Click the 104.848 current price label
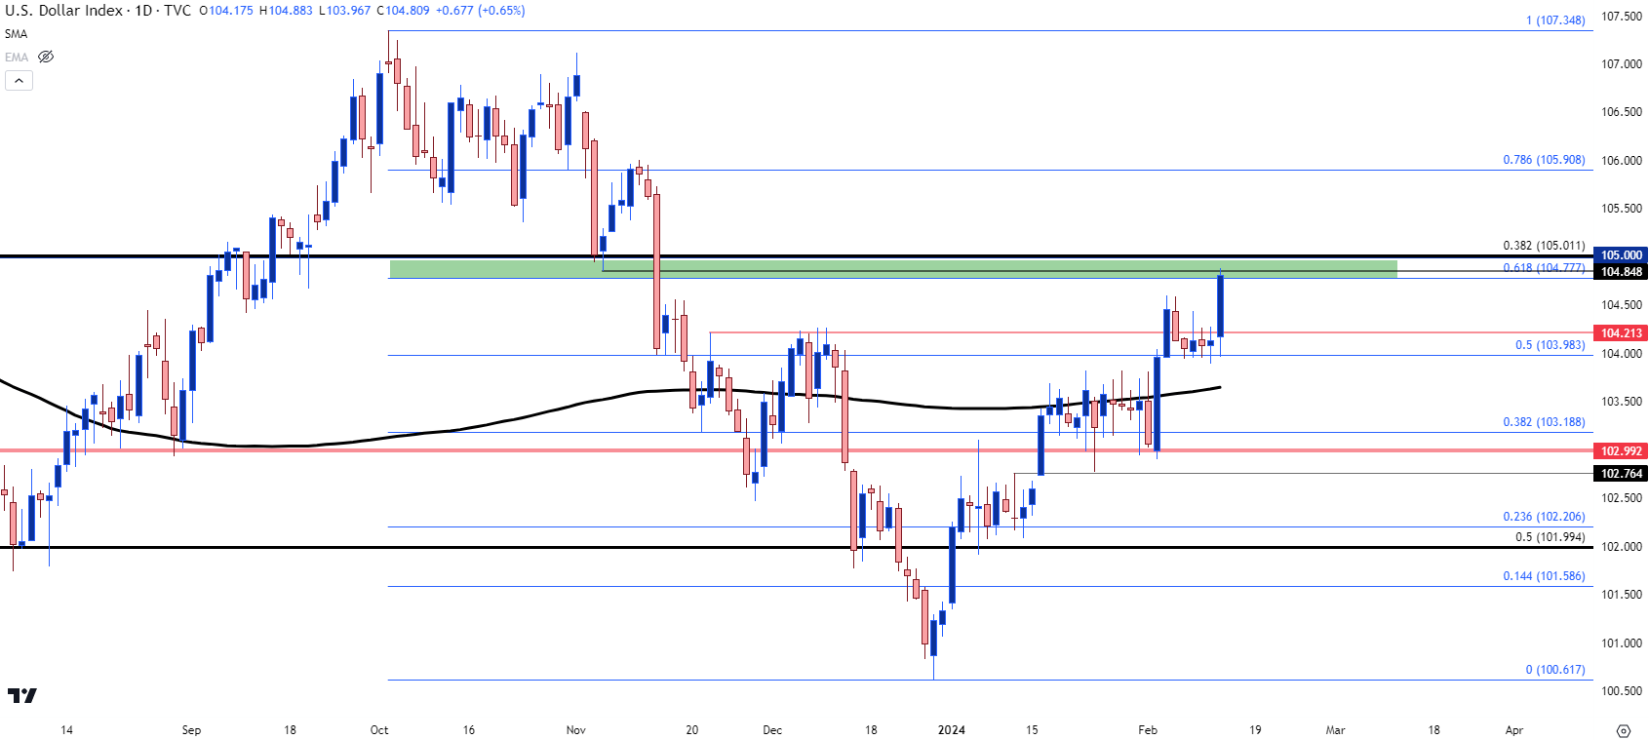 tap(1622, 272)
